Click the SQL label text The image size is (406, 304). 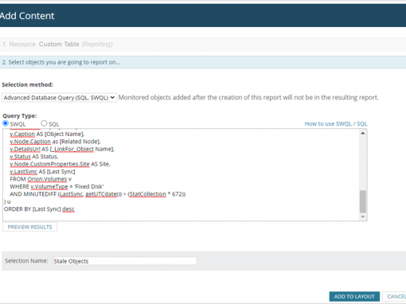54,124
